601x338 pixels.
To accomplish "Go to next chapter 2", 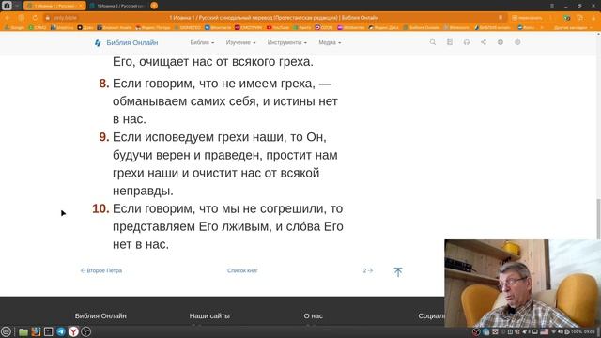I will pyautogui.click(x=368, y=270).
